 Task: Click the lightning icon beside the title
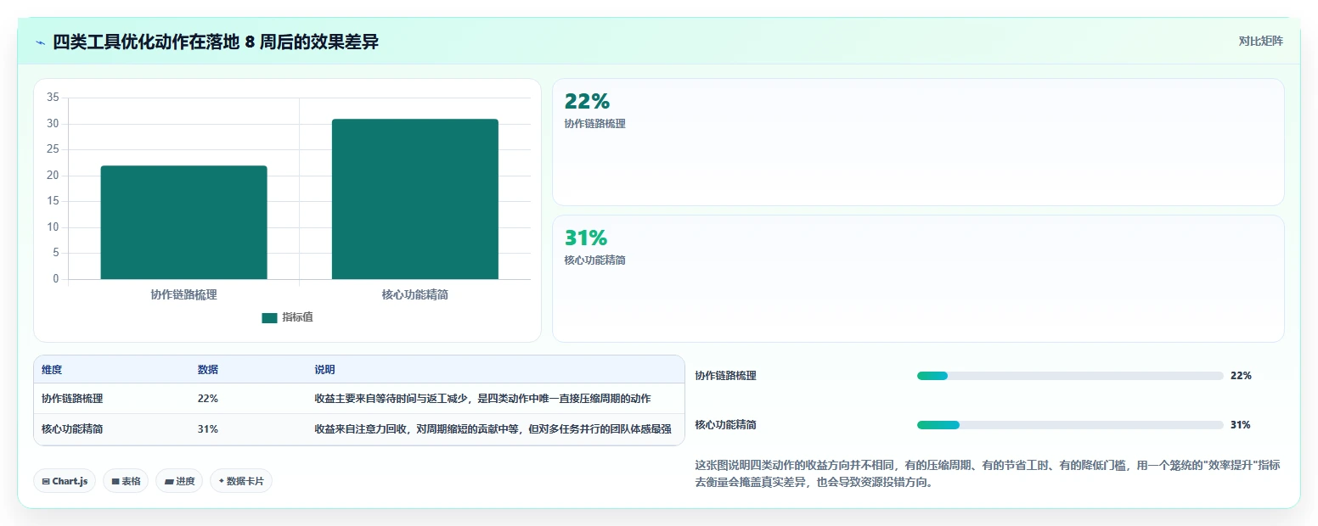40,42
